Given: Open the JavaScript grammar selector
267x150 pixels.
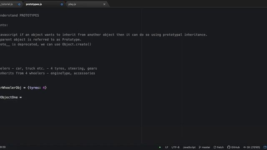Looking at the screenshot, I should (189, 147).
